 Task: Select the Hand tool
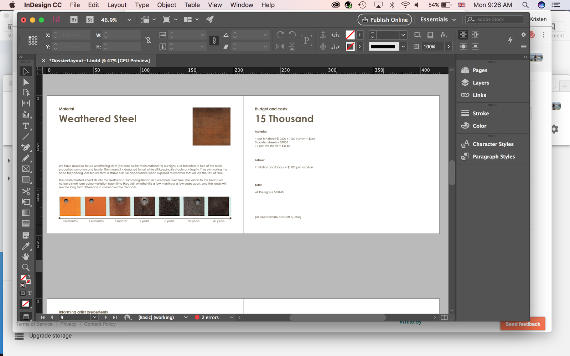(x=26, y=257)
